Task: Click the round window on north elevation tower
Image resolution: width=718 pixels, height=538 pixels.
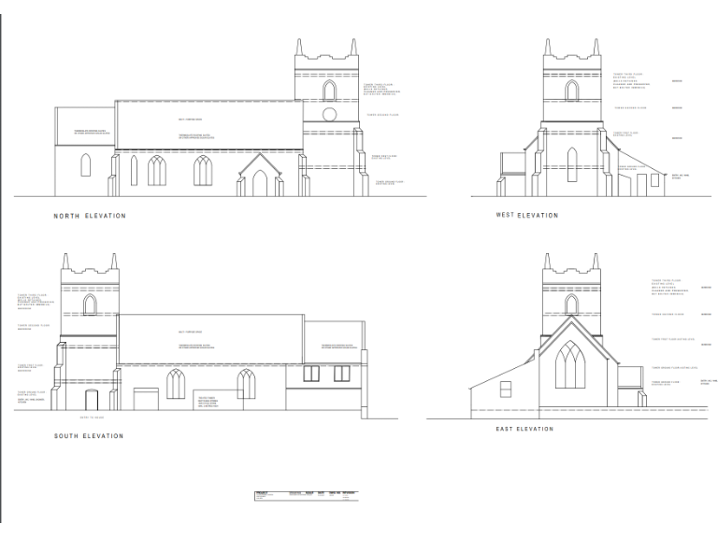Action: 329,115
